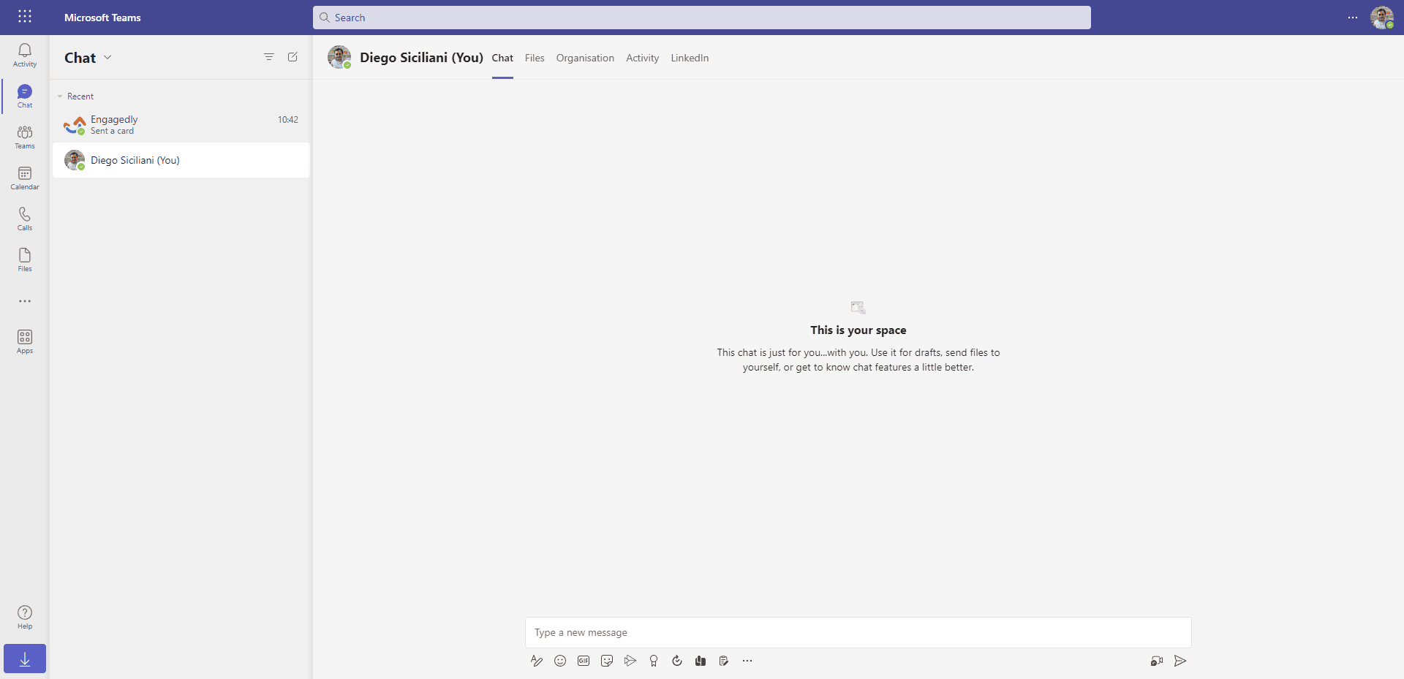Viewport: 1404px width, 679px height.
Task: Collapse the Recent chats group
Action: click(x=60, y=96)
